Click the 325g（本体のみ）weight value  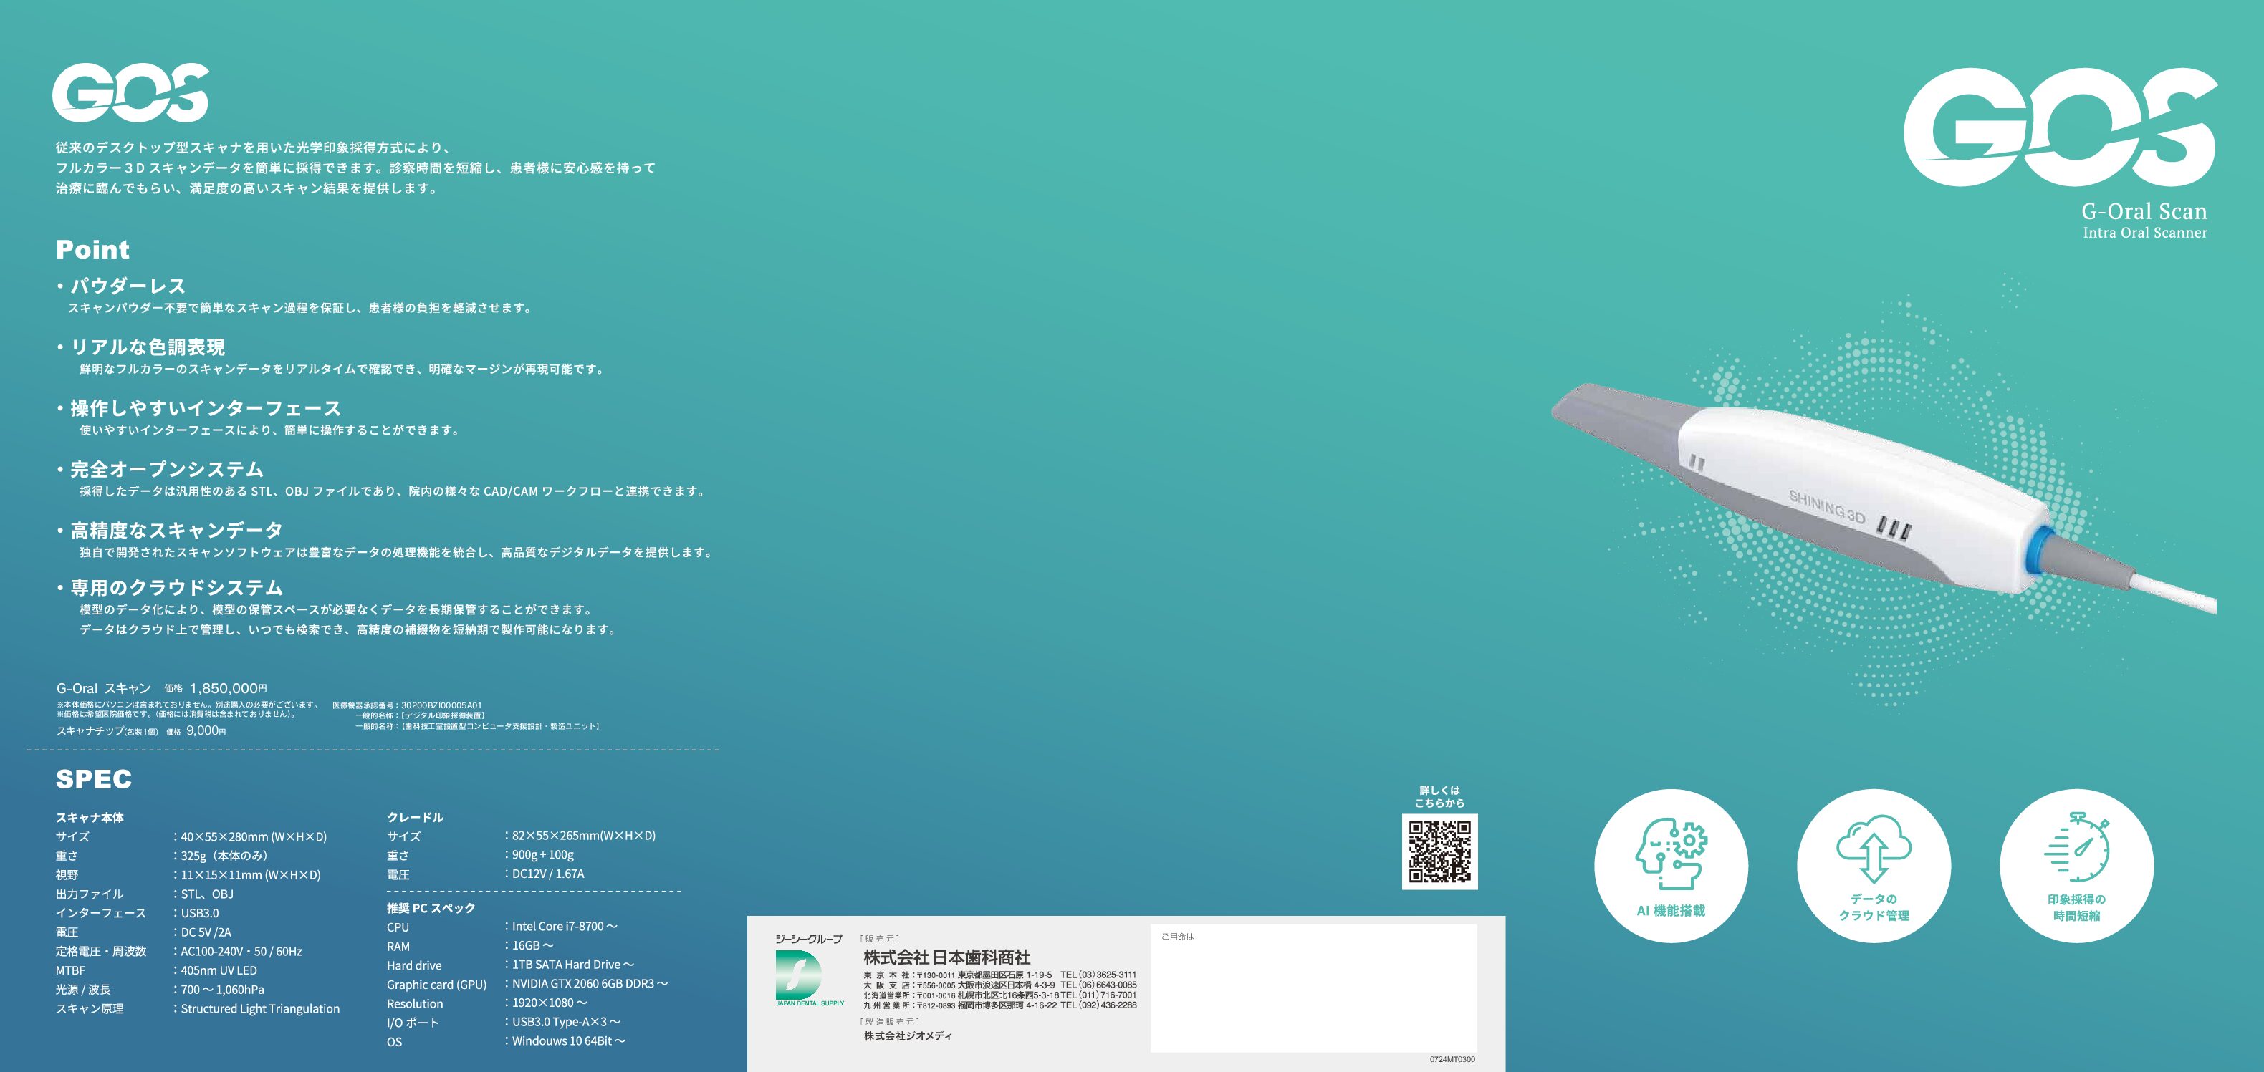(224, 856)
